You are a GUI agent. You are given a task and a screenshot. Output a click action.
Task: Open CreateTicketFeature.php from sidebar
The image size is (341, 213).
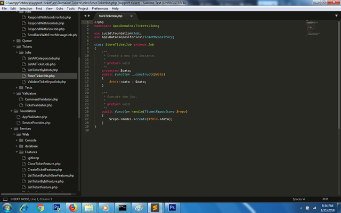(x=45, y=170)
